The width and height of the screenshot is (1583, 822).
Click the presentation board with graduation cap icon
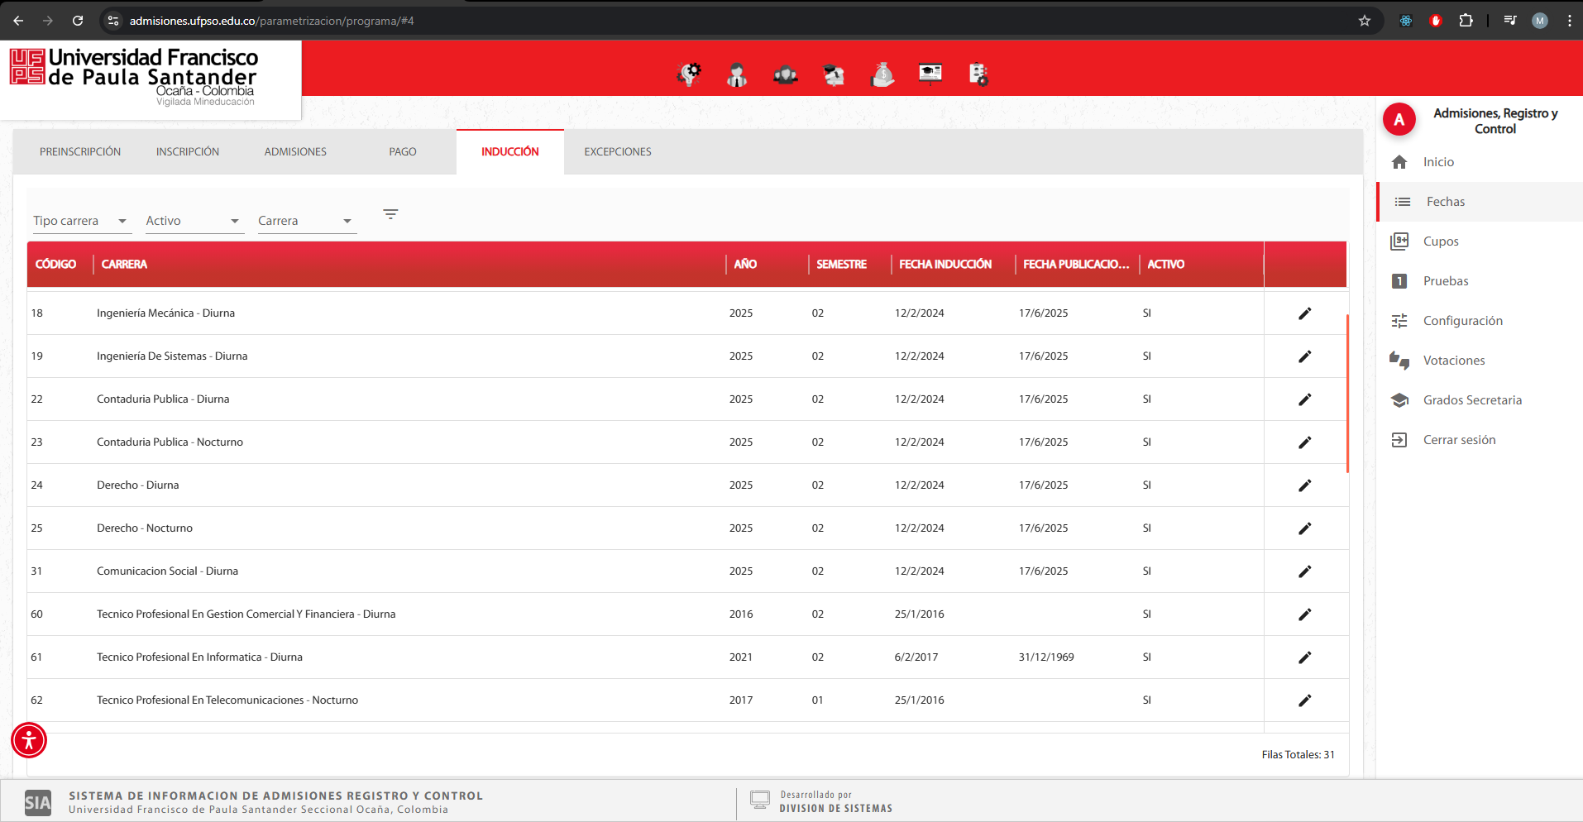pos(930,74)
